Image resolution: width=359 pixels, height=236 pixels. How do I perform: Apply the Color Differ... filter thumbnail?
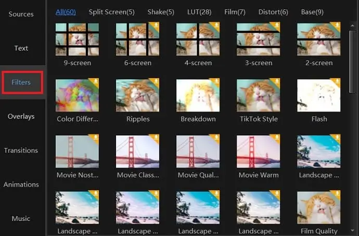(77, 95)
